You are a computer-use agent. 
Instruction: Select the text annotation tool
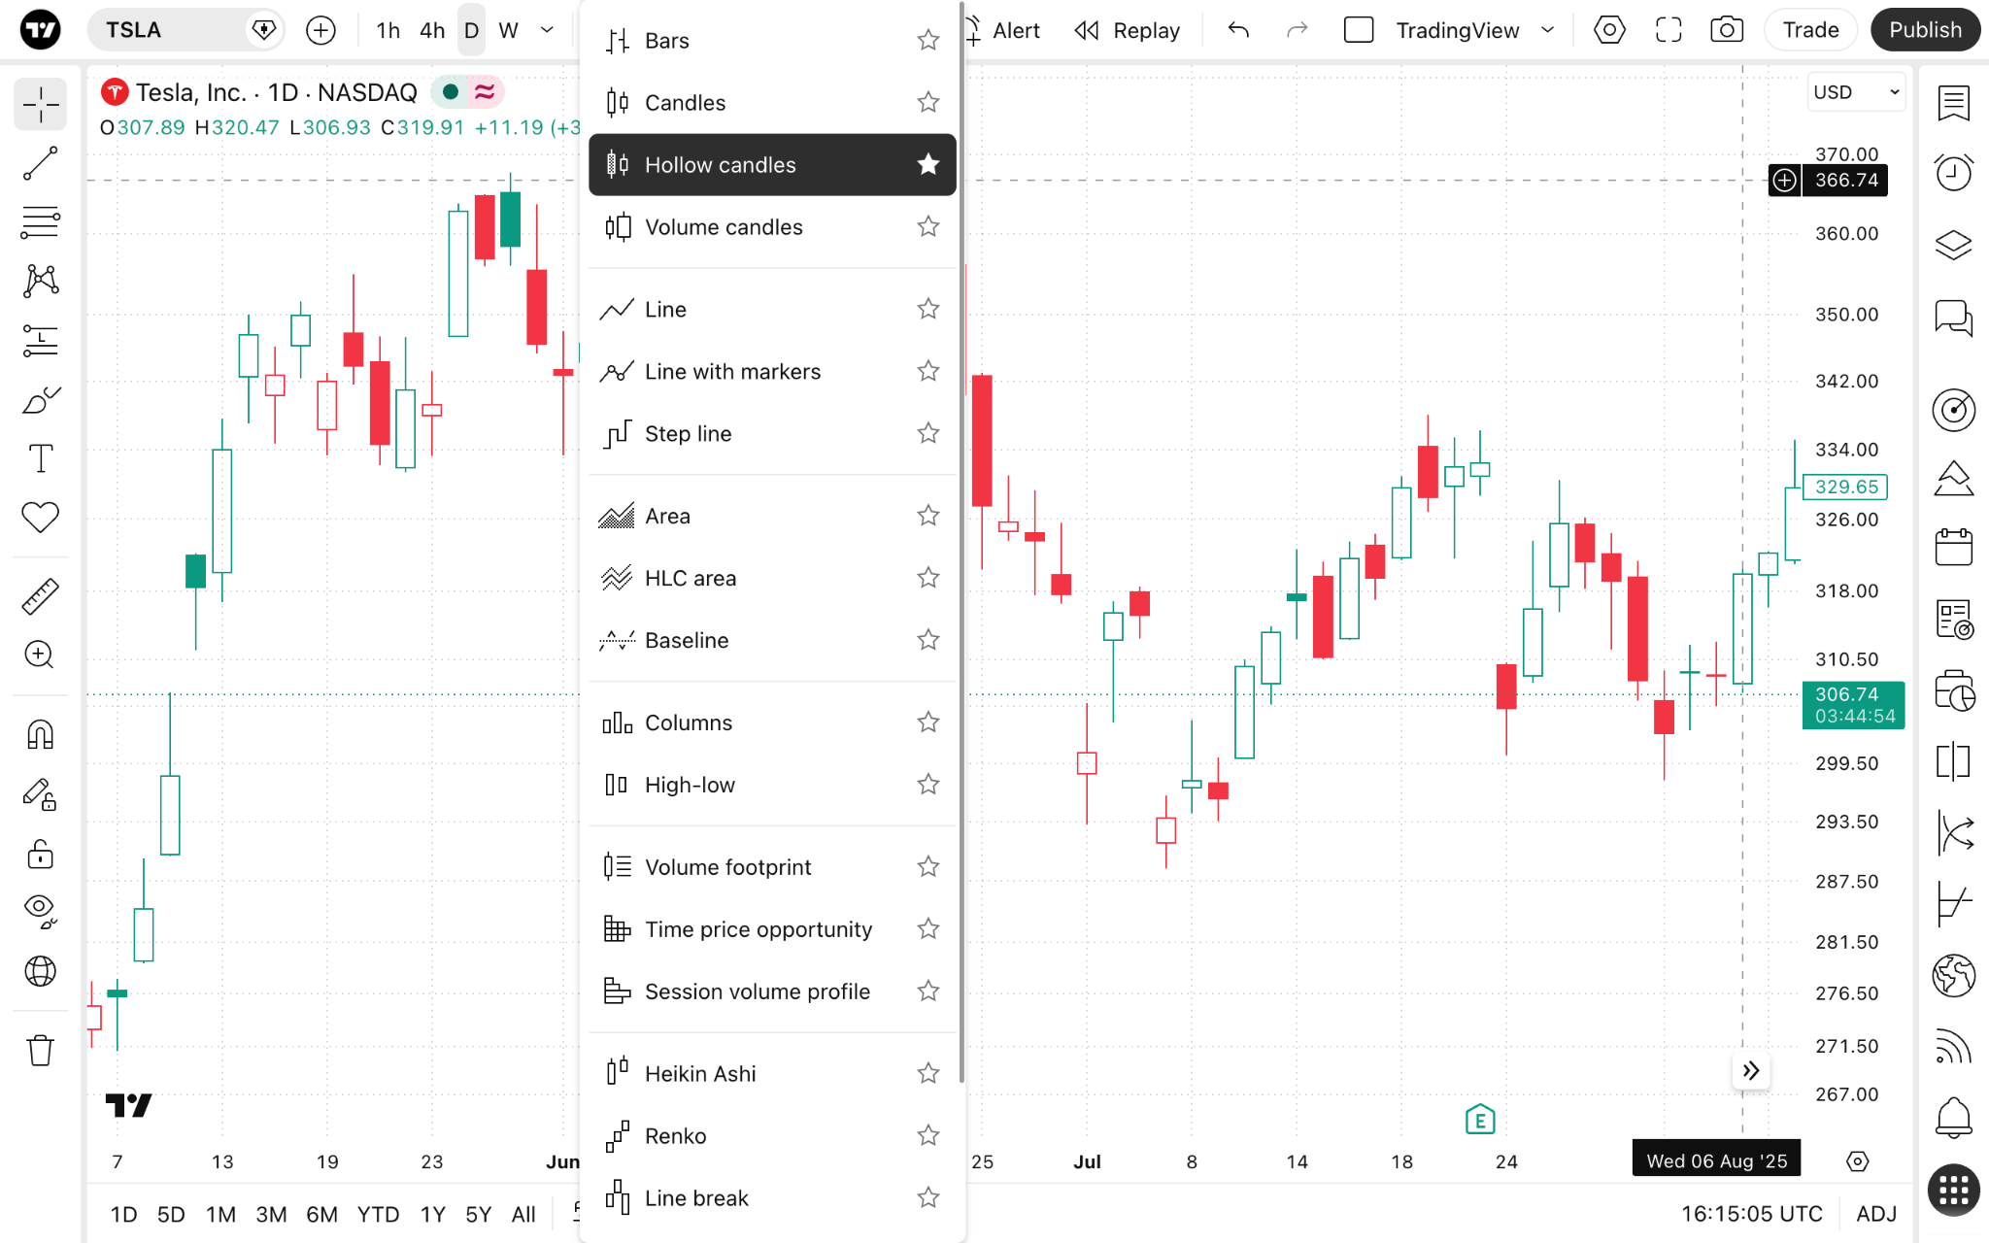pos(40,457)
